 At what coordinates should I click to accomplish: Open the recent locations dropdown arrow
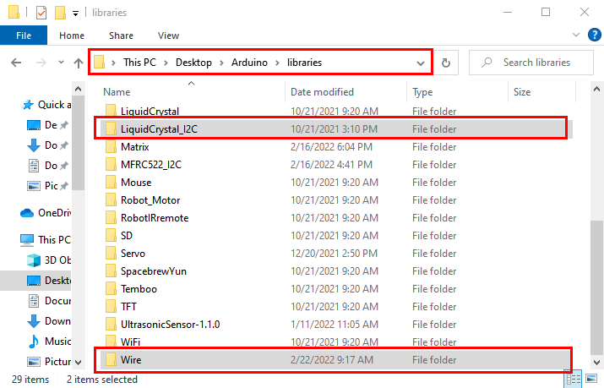point(61,62)
